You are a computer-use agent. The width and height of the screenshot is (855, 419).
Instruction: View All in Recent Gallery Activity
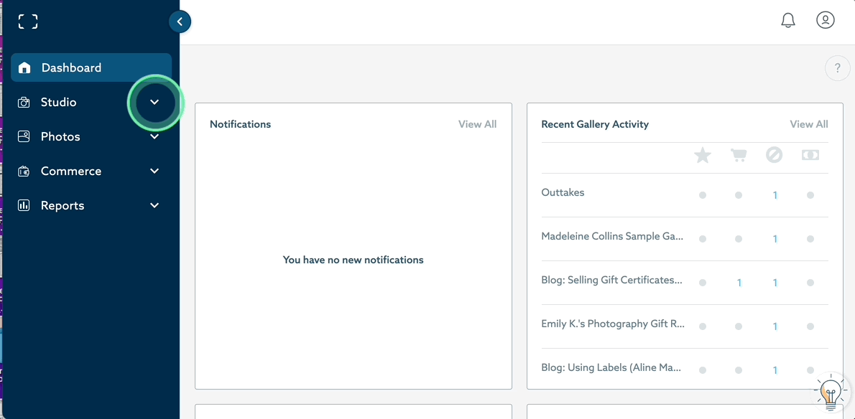click(808, 124)
